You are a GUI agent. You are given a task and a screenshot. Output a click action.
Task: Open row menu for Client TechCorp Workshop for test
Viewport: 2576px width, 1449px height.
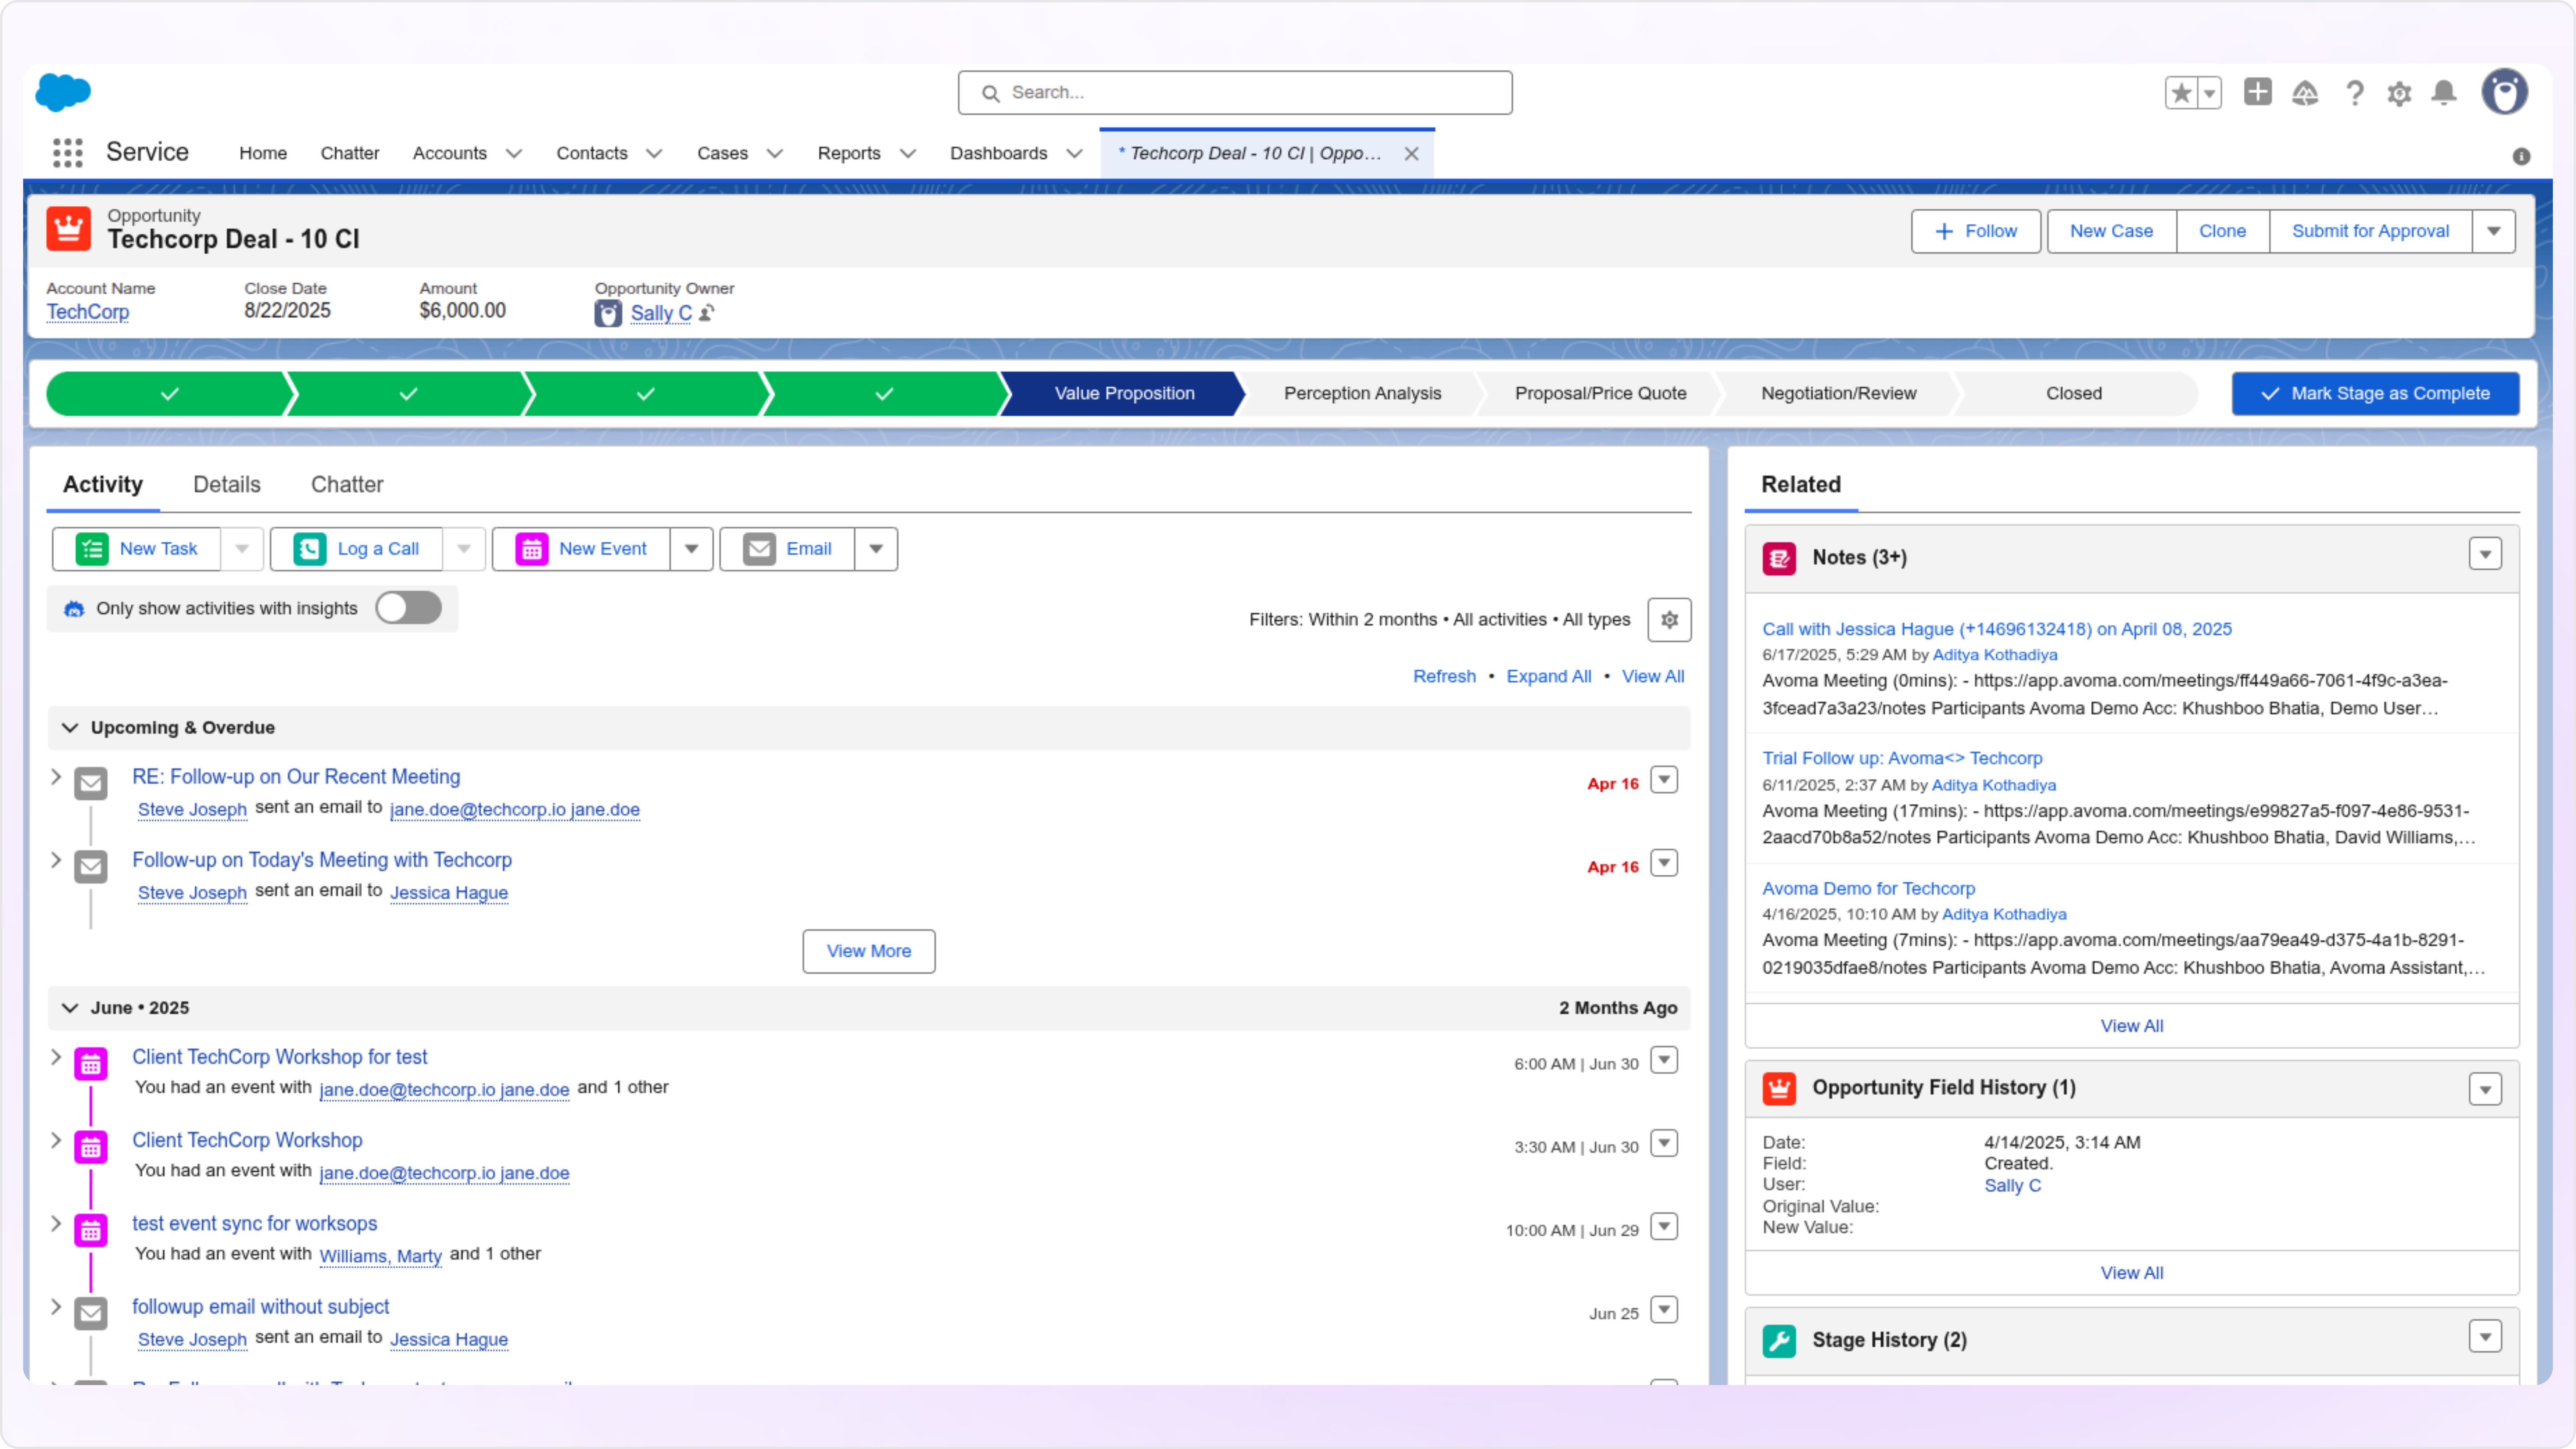[1664, 1060]
